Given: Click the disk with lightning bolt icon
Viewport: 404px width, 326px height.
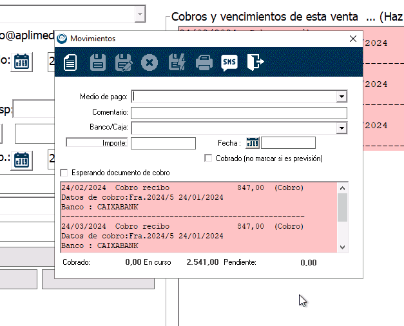Looking at the screenshot, I should [176, 62].
